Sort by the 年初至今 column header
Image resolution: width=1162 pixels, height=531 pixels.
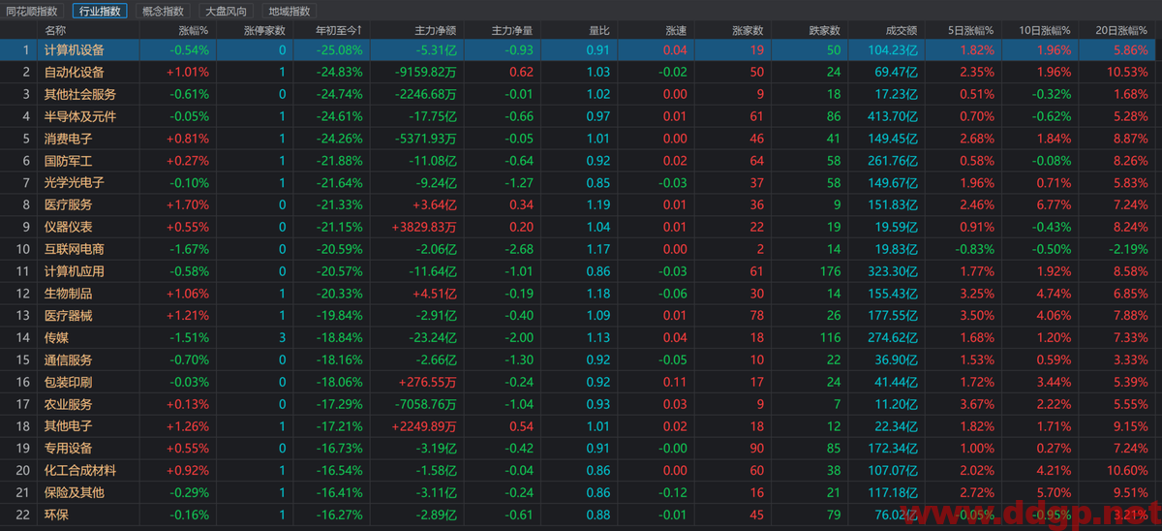(339, 30)
